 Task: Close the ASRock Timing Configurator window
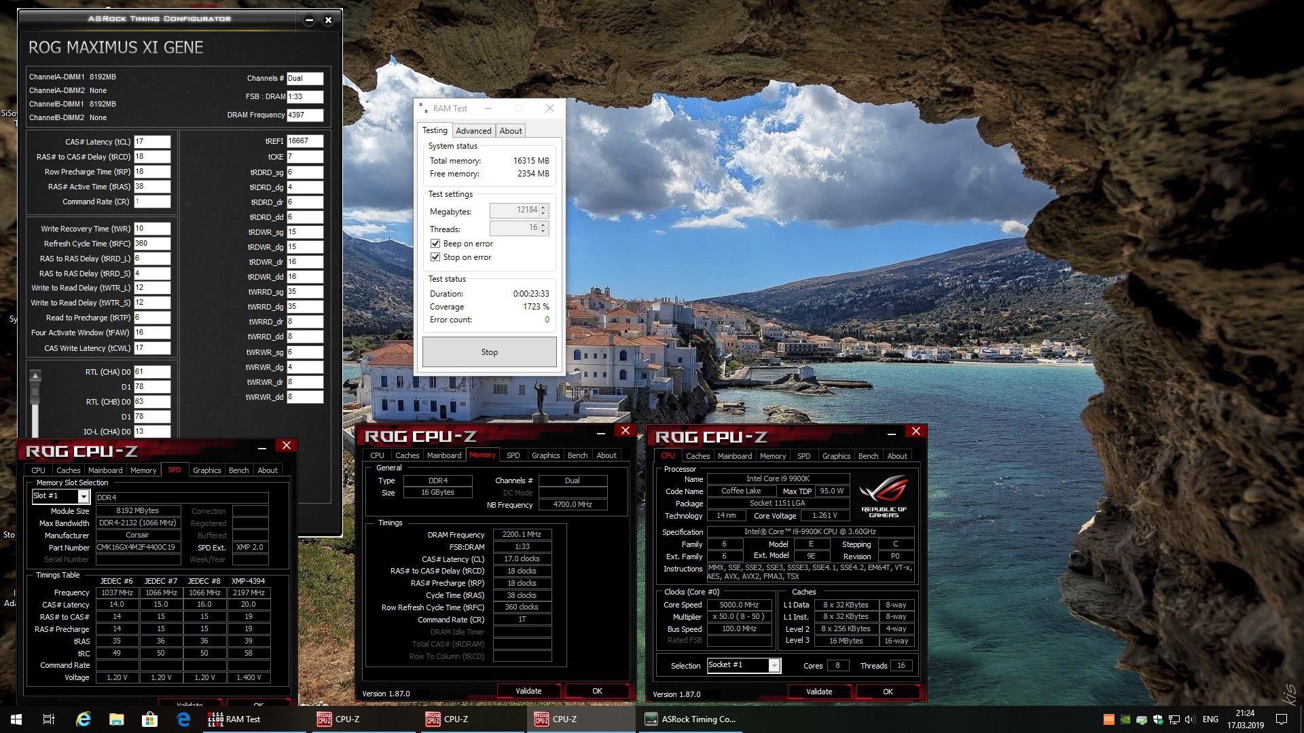(328, 20)
